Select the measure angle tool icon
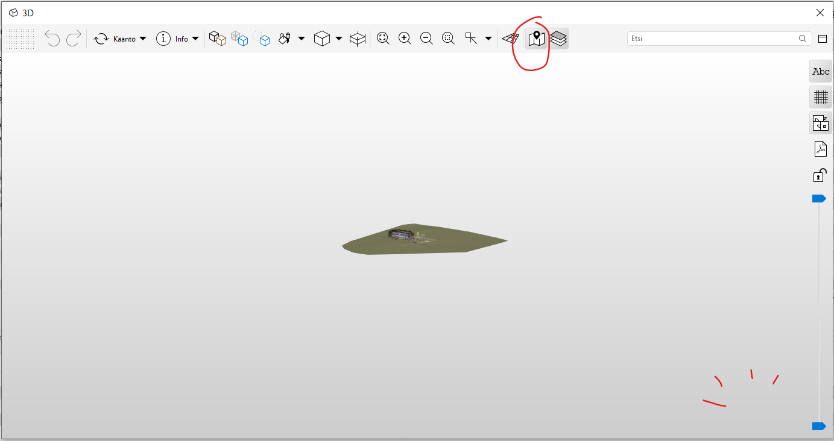This screenshot has width=834, height=441. tap(471, 39)
